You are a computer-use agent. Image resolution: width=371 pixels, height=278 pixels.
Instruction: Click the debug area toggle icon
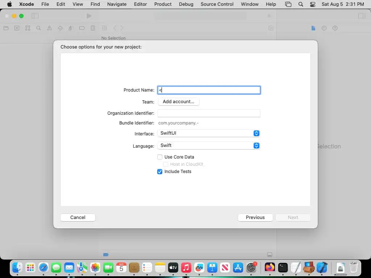coord(270,254)
